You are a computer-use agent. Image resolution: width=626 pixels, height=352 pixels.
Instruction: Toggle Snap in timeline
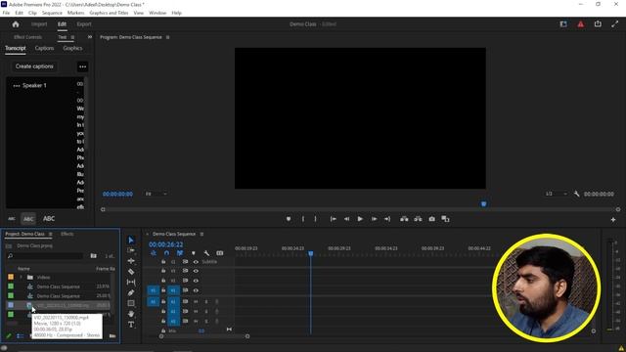point(166,253)
